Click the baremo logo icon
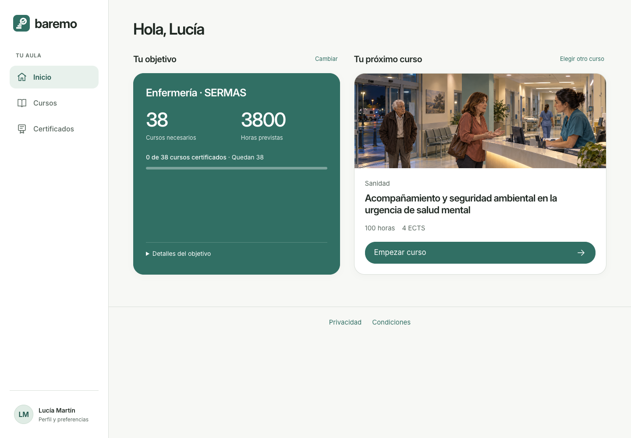This screenshot has height=438, width=631. point(21,23)
